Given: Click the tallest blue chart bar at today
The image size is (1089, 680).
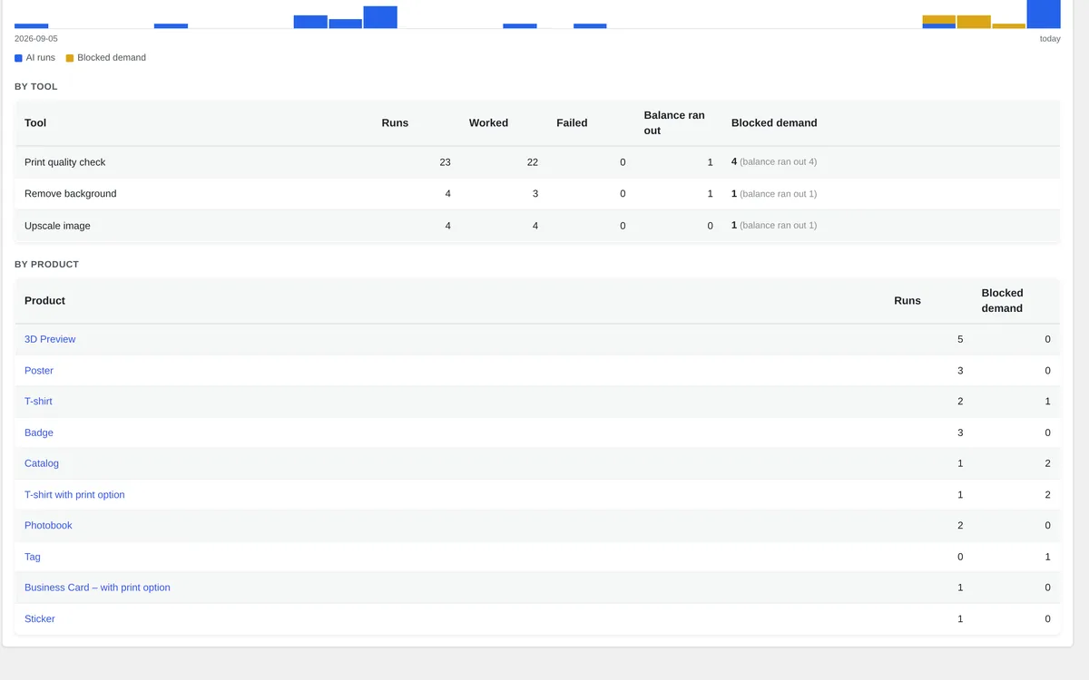Looking at the screenshot, I should click(x=1044, y=14).
